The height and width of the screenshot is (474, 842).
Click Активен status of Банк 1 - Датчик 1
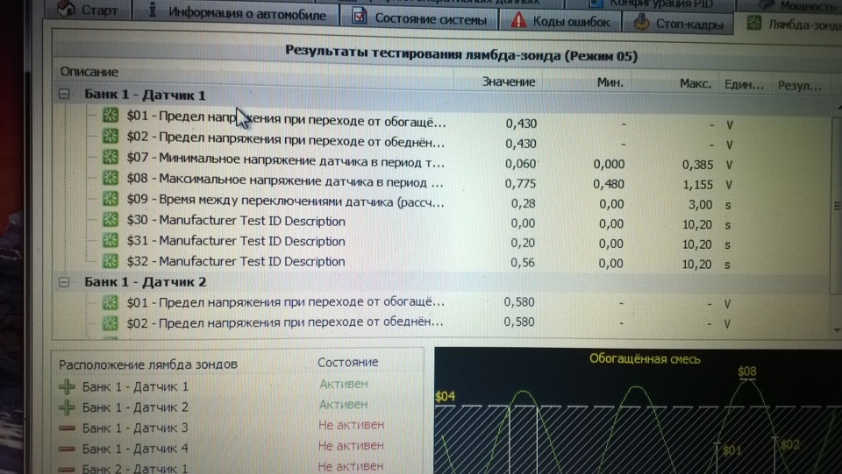[x=344, y=384]
